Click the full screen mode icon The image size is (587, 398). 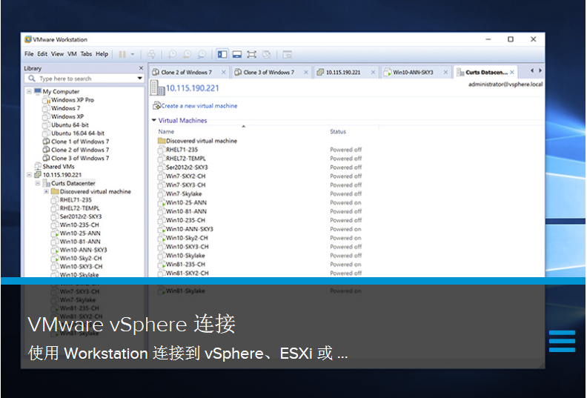coord(251,54)
